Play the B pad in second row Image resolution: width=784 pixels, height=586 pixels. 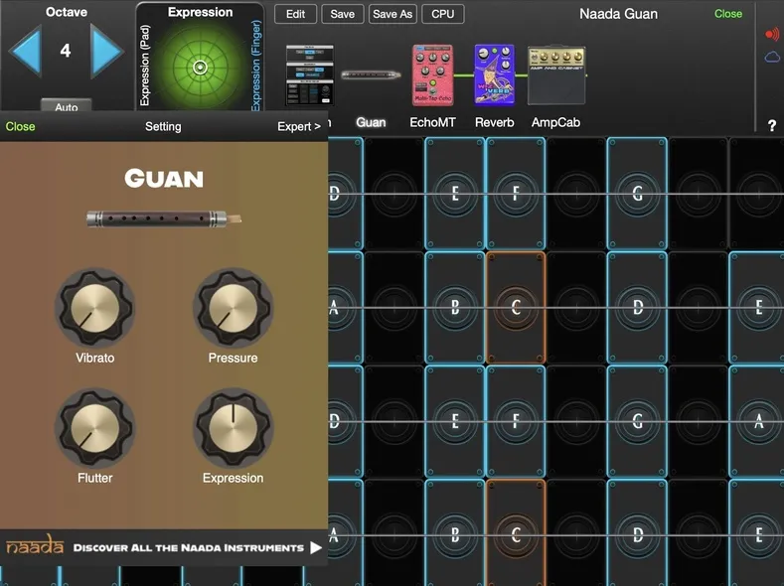[454, 307]
